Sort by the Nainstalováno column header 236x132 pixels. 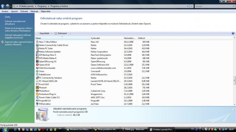pos(130,38)
